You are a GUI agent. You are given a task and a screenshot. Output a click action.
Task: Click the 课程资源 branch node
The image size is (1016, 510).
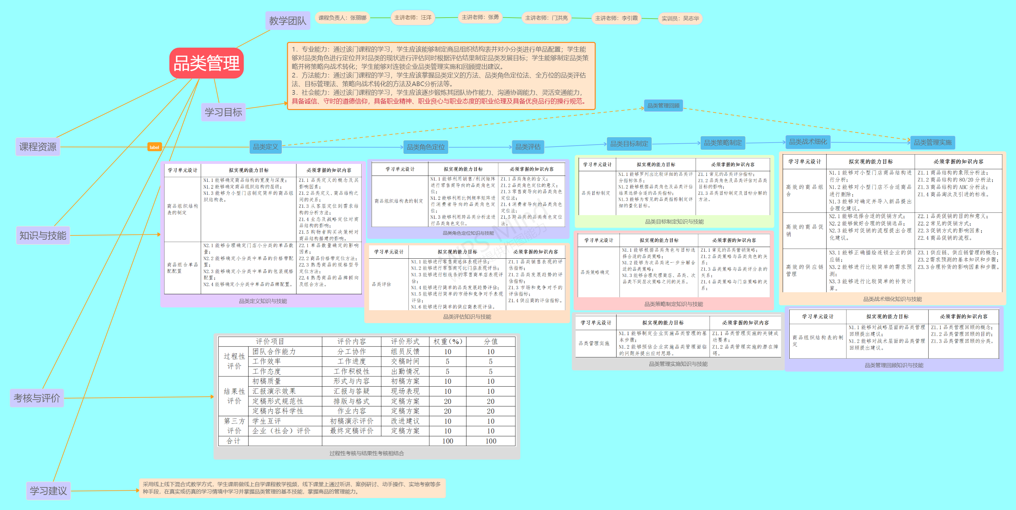pos(38,147)
